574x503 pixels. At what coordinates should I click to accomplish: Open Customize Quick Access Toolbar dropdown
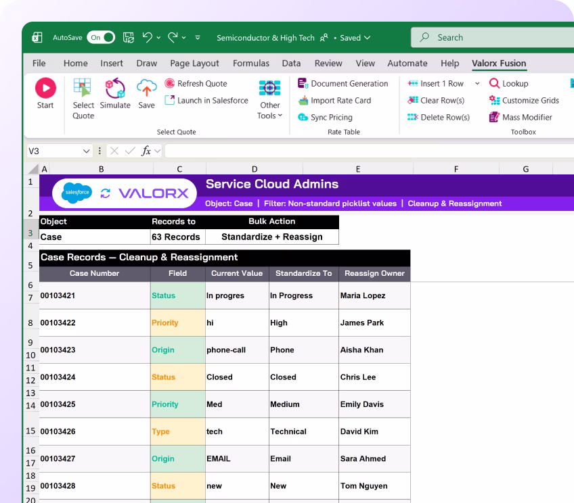[198, 38]
